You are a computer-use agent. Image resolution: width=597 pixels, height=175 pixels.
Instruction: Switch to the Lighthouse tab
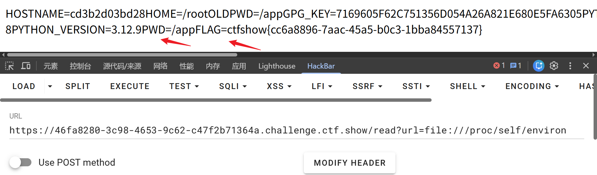[277, 66]
